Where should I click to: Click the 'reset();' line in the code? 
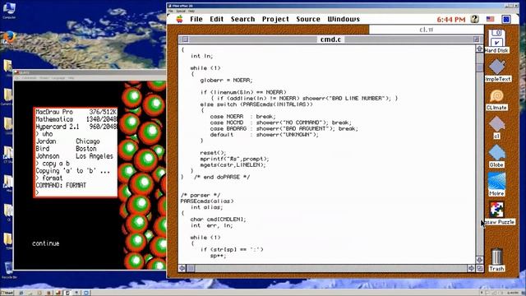point(213,153)
